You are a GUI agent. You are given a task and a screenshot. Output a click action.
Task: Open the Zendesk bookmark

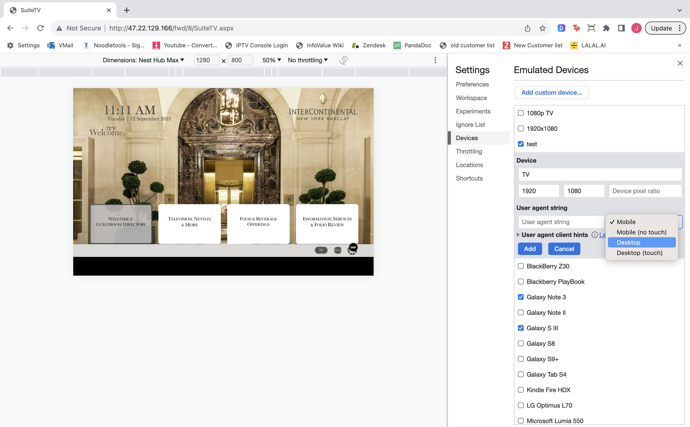[x=369, y=45]
